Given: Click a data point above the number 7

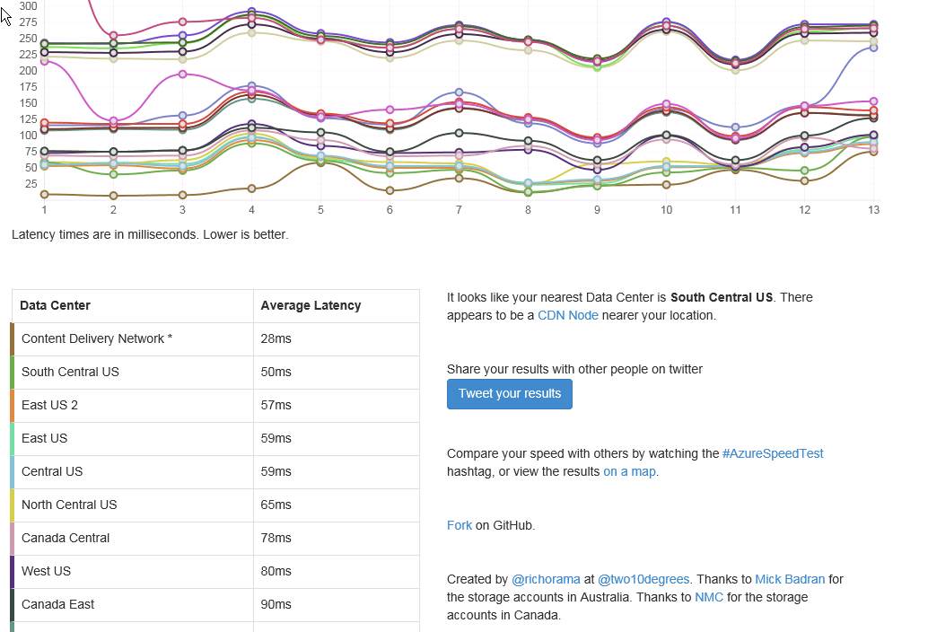Looking at the screenshot, I should (459, 92).
